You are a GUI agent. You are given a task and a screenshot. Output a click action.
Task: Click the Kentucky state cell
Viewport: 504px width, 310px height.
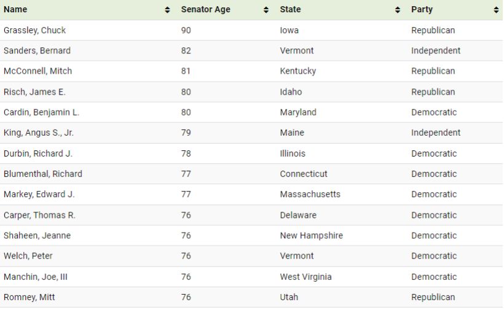[297, 71]
